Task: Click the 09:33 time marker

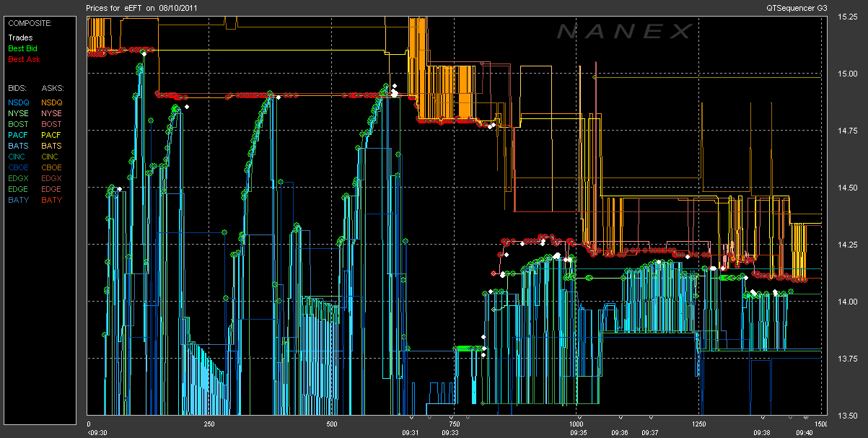Action: coord(450,432)
